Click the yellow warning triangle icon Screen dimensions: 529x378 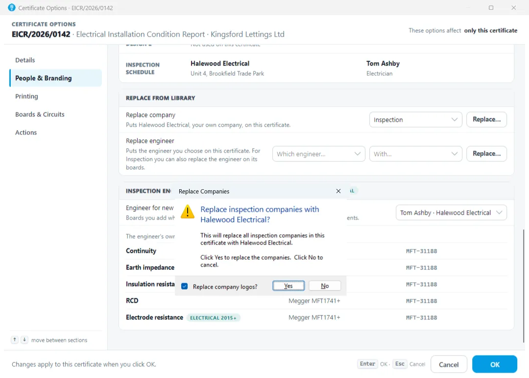188,212
